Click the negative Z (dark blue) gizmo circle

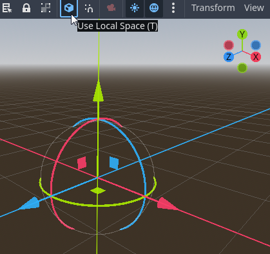(256, 45)
